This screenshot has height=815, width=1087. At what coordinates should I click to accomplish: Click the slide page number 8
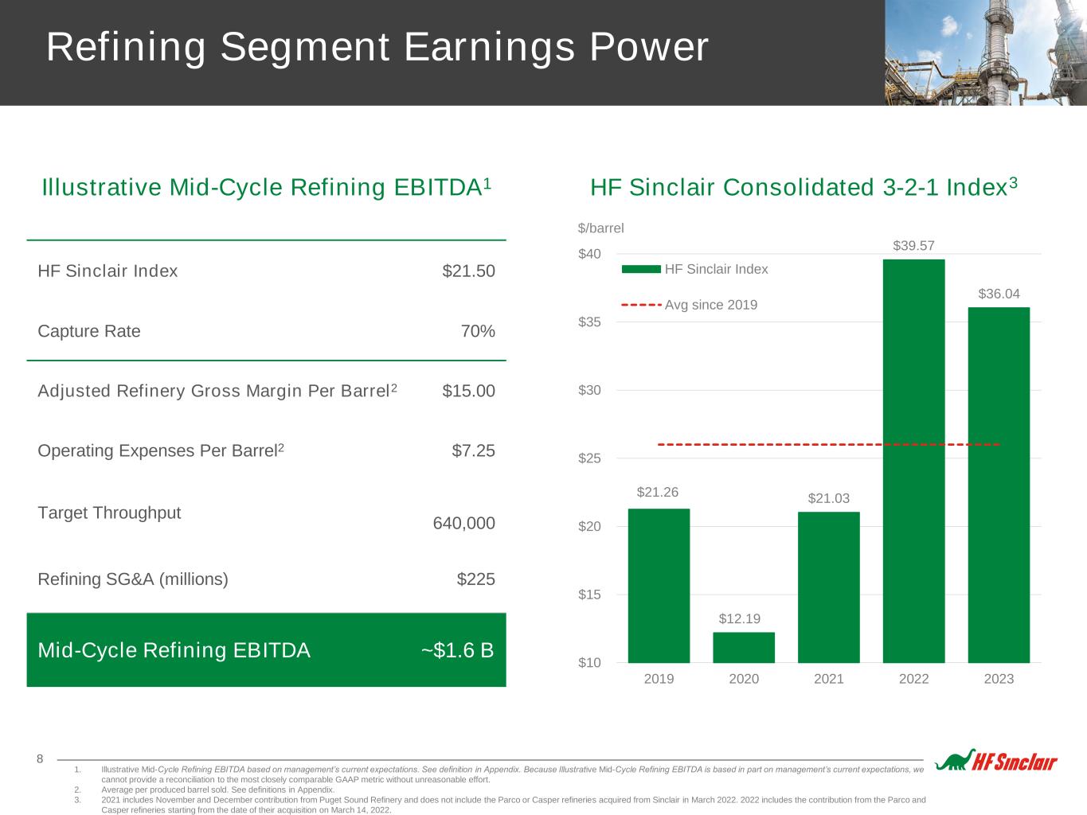pos(41,758)
